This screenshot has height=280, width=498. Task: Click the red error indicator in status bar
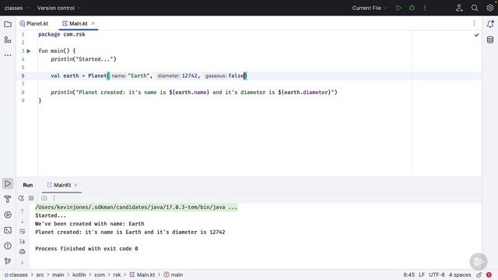[489, 275]
